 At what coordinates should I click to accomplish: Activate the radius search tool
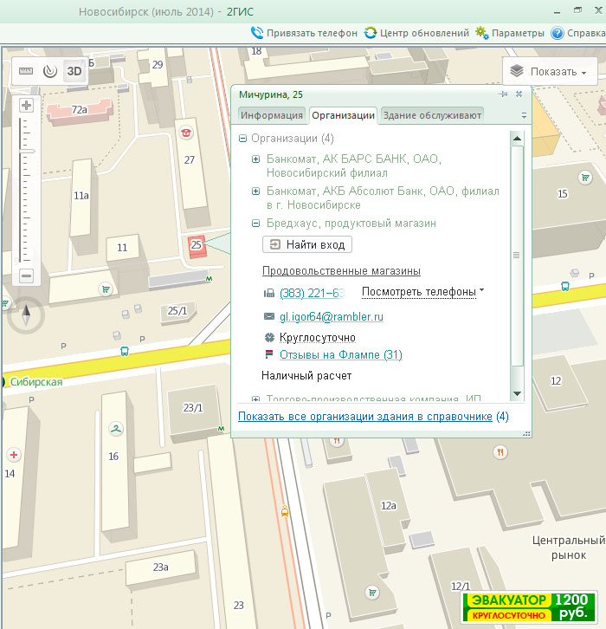point(50,71)
